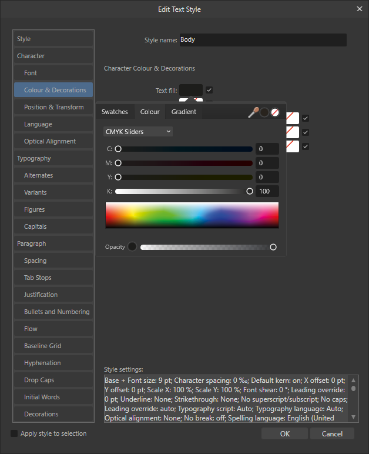This screenshot has height=454, width=369.
Task: Toggle the Text fill checkbox
Action: click(209, 90)
